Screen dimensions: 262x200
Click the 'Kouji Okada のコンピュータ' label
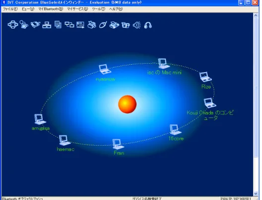(210, 115)
